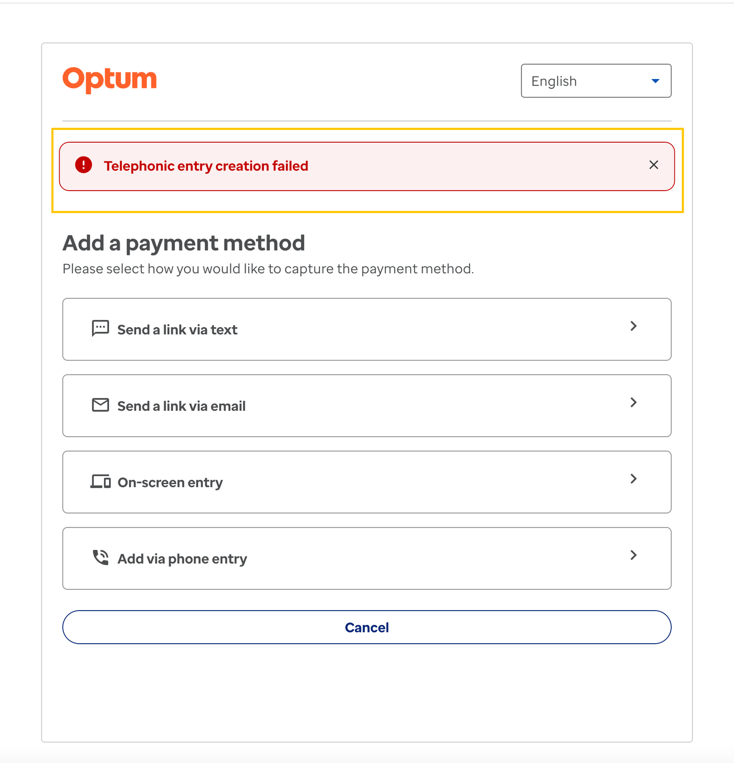The image size is (734, 763).
Task: Click the text message bubble icon
Action: tap(100, 328)
